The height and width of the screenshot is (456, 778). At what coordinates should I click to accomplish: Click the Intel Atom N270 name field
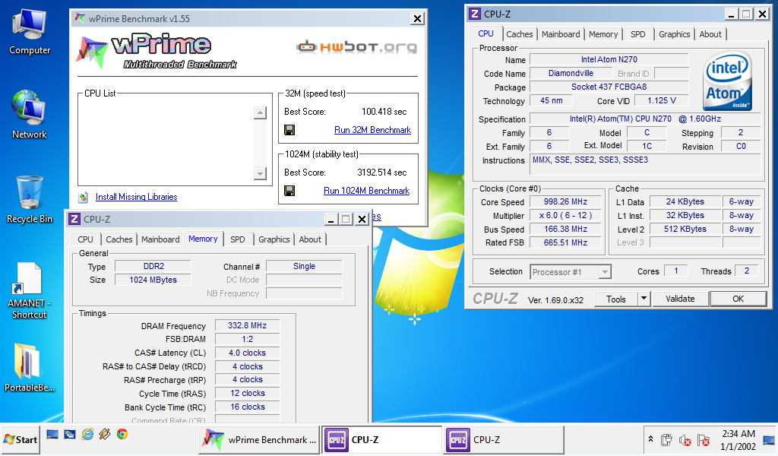point(609,59)
